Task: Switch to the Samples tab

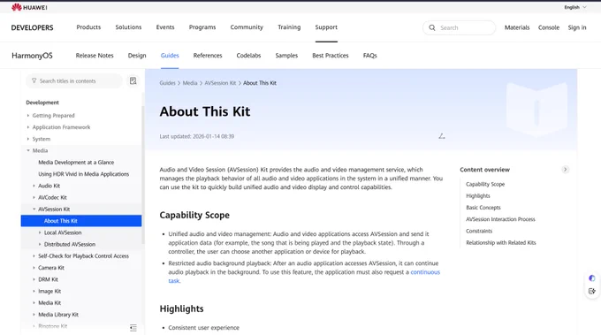Action: coord(286,56)
